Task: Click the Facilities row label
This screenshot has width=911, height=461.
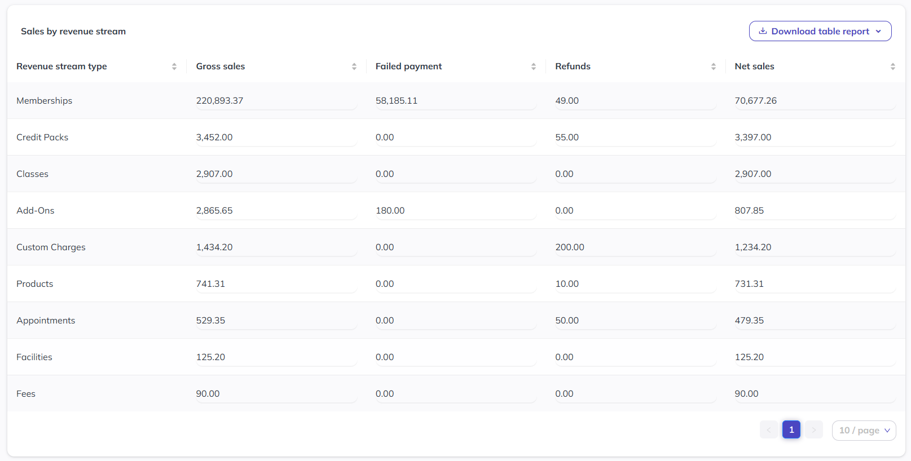Action: (34, 357)
